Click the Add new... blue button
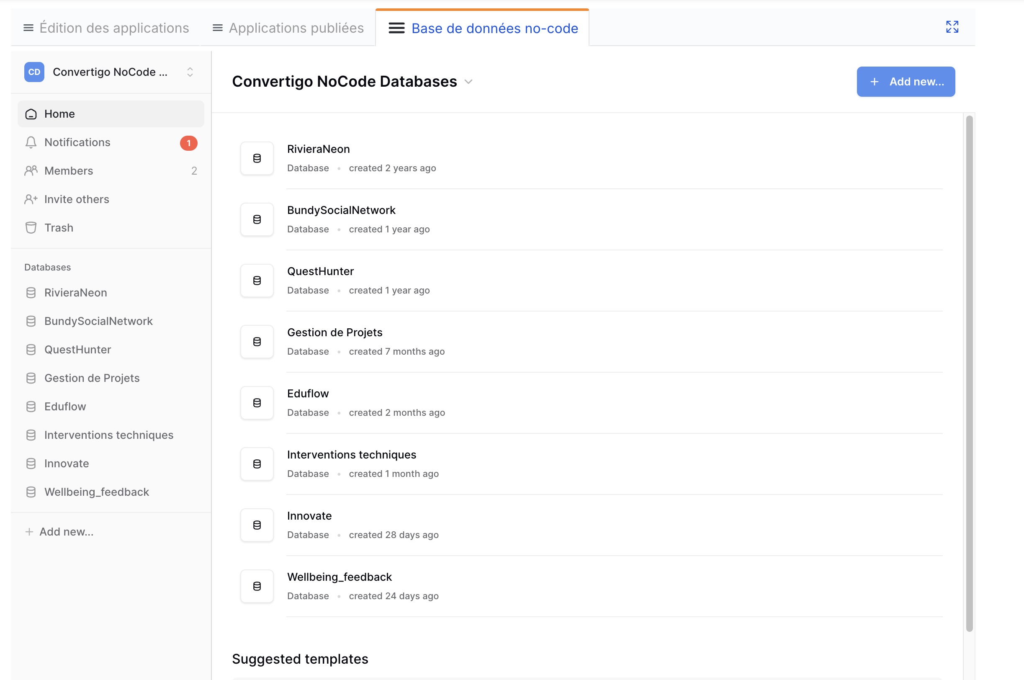This screenshot has height=680, width=1024. pyautogui.click(x=906, y=82)
